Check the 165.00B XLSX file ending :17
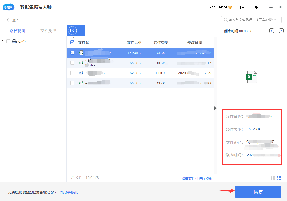This screenshot has height=201, width=287. [x=72, y=63]
